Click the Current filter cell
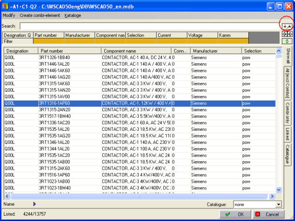 [x=172, y=41]
